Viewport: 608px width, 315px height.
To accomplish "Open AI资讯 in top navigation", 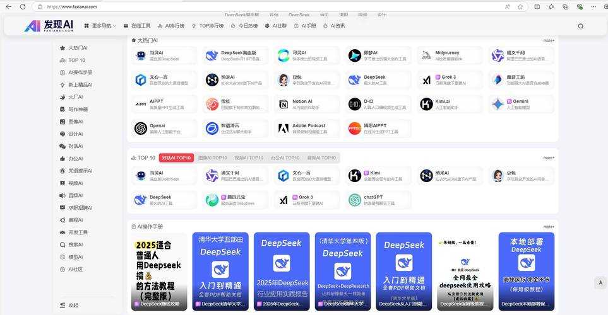I will coord(334,26).
